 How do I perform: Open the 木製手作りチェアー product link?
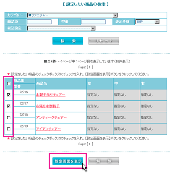(51, 95)
